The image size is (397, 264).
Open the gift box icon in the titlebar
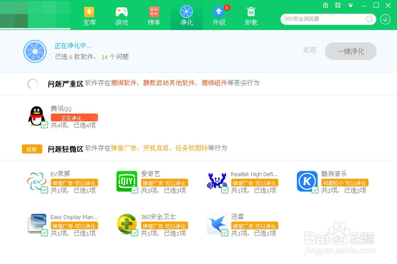click(326, 6)
